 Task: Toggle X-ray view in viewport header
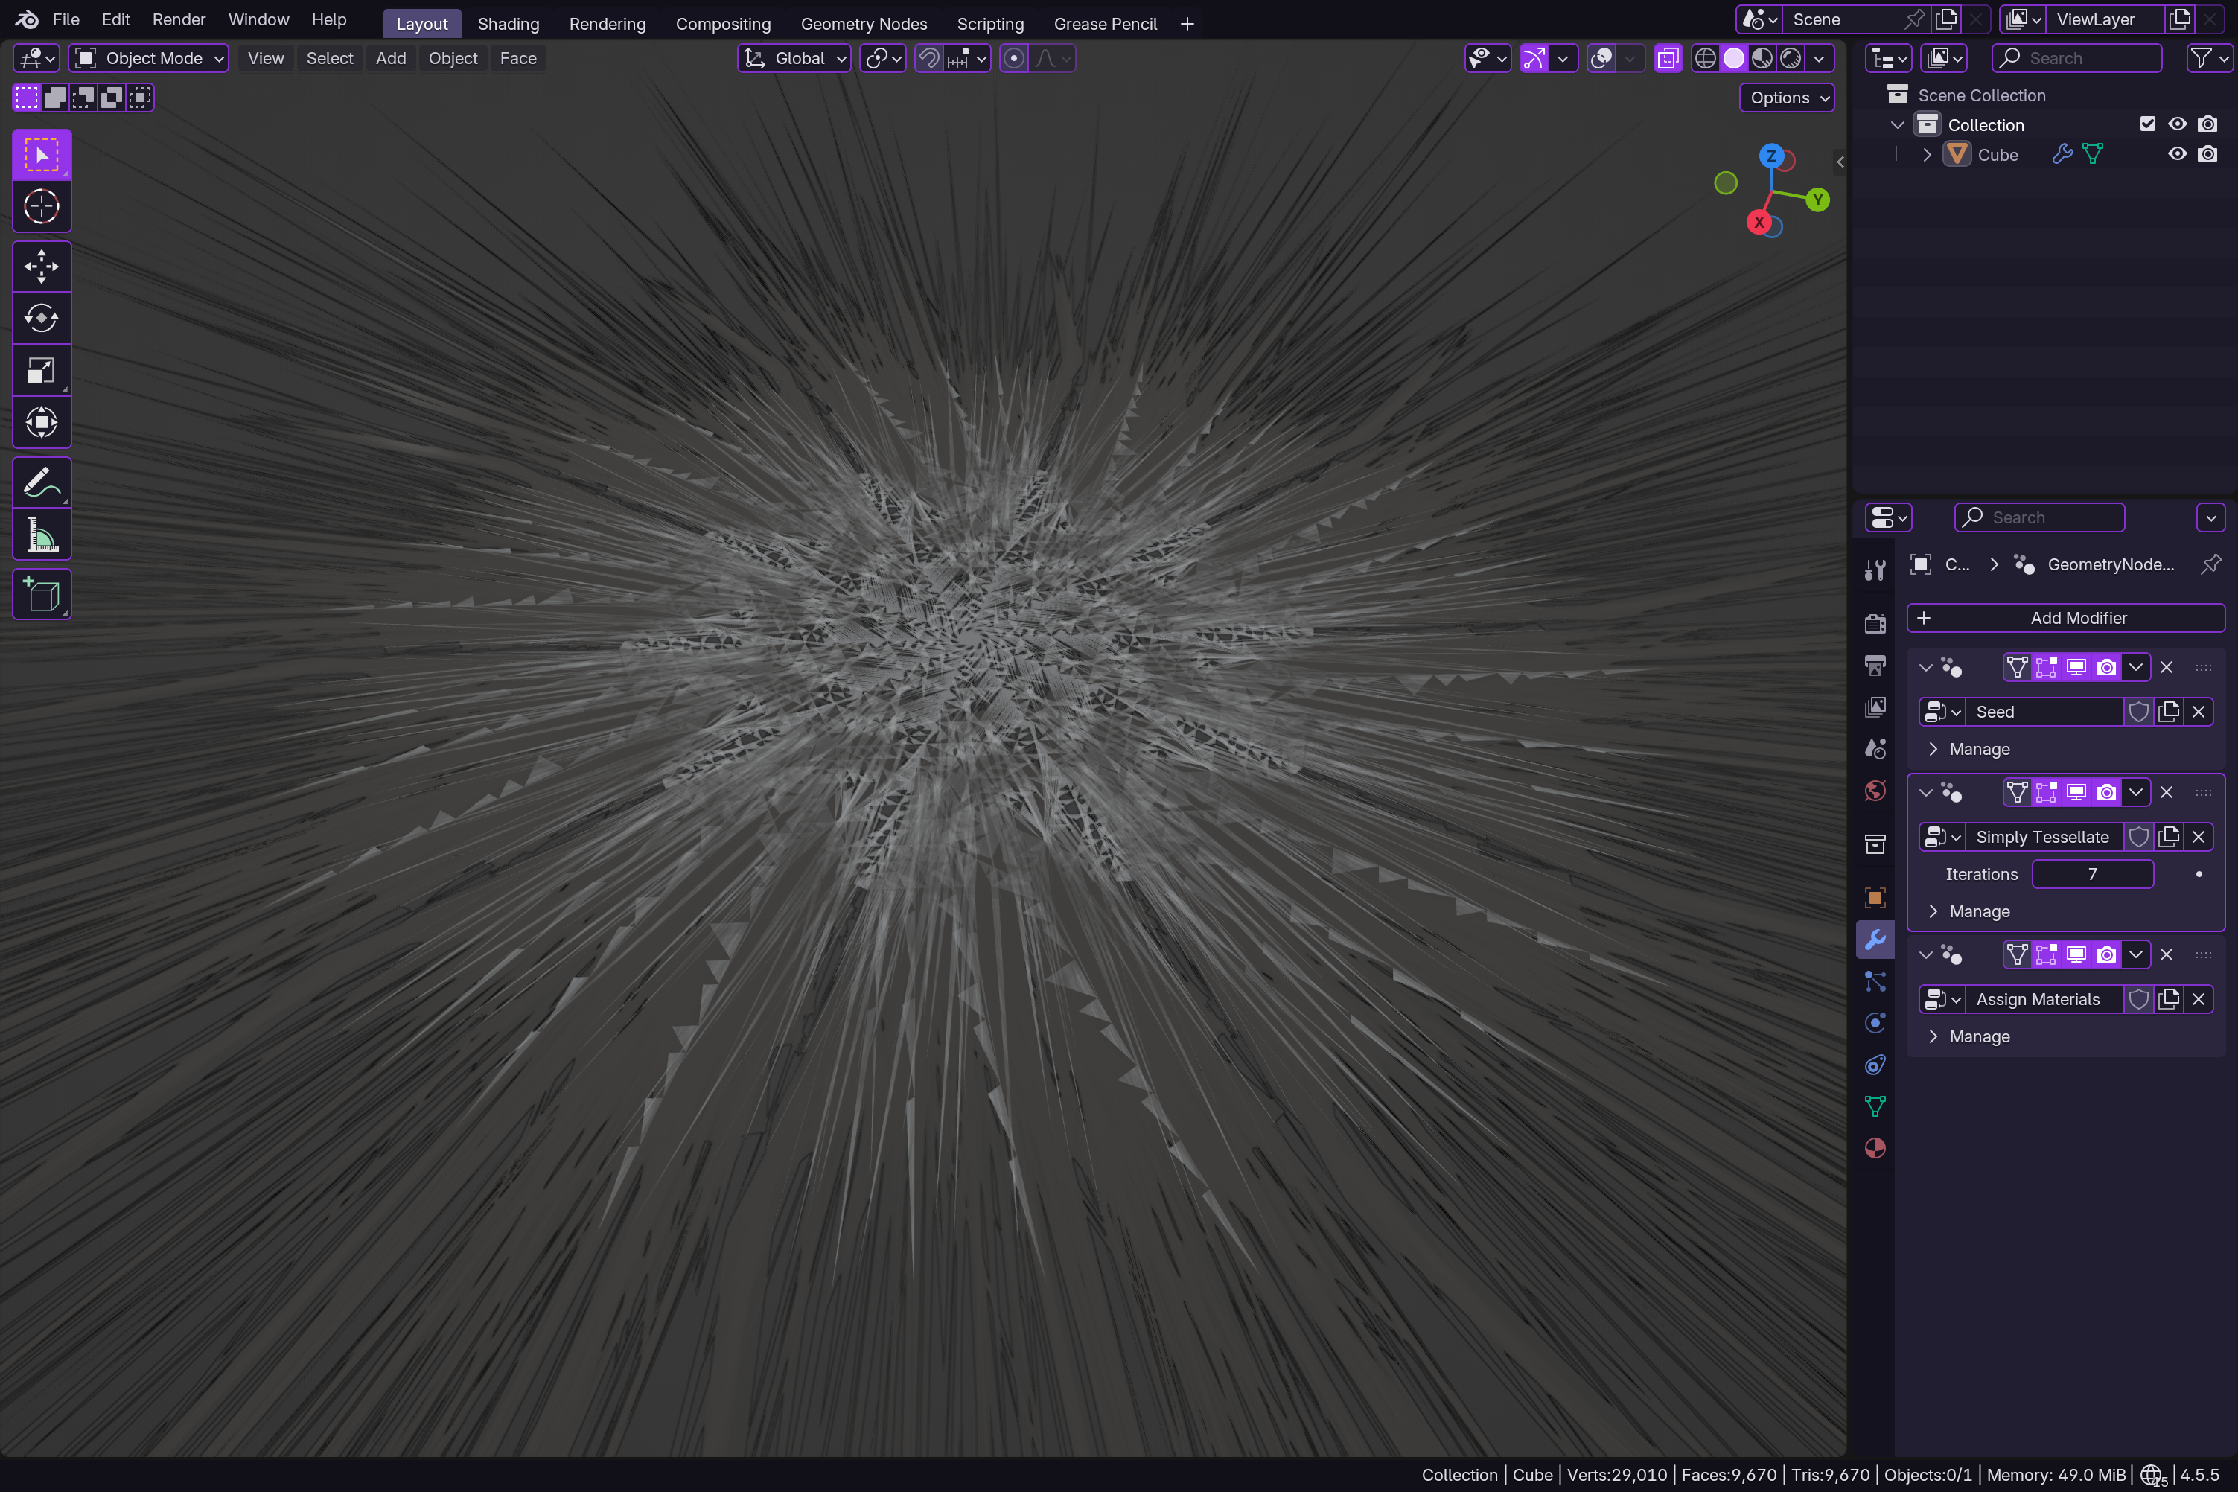(1667, 59)
